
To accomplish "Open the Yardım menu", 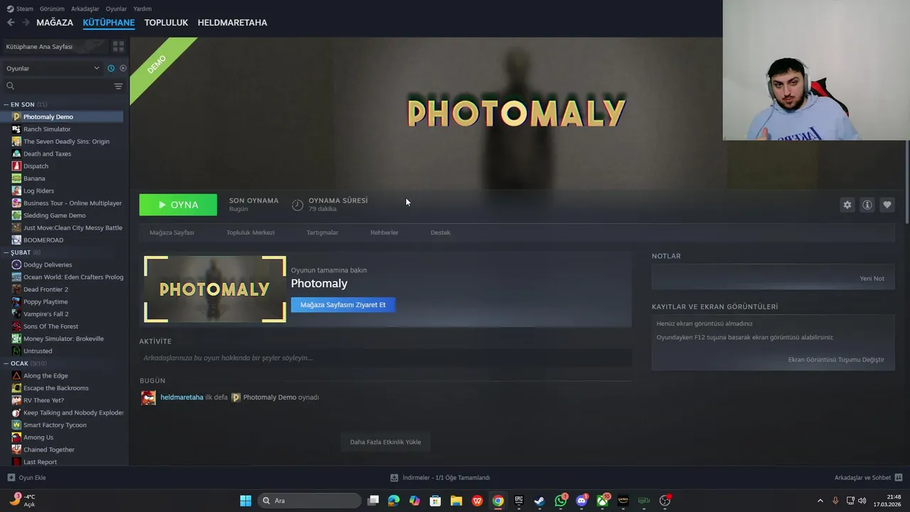I will pyautogui.click(x=142, y=9).
